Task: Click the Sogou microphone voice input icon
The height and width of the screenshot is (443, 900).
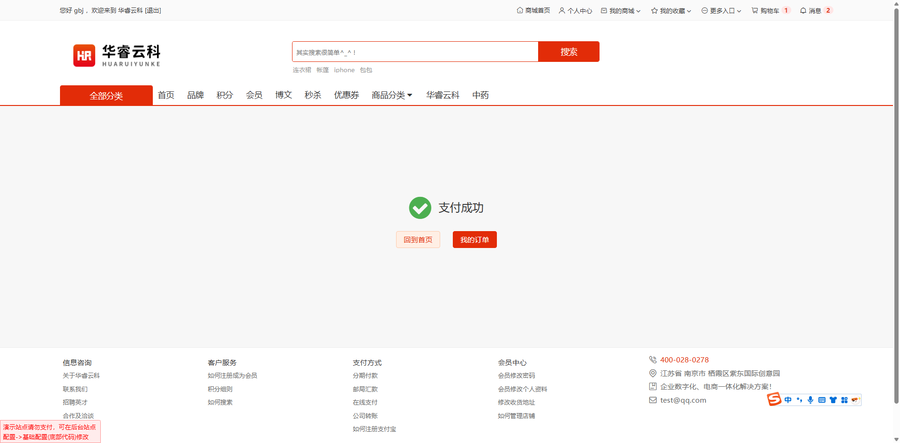Action: point(810,400)
